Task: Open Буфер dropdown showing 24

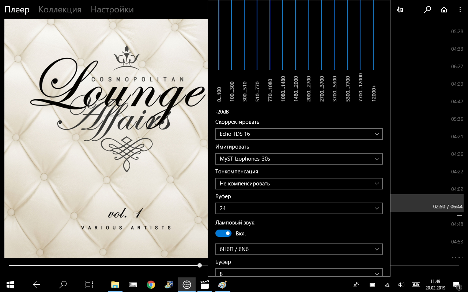Action: coord(299,208)
